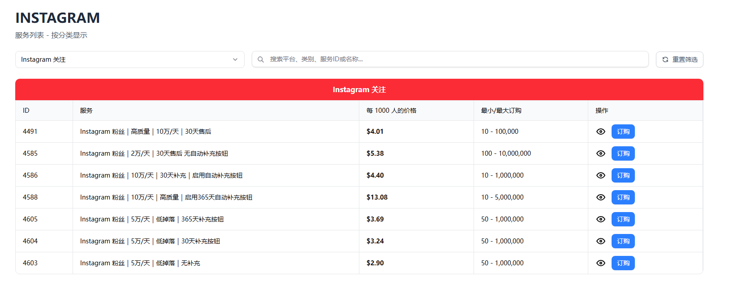Click the chevron arrow of category selector
The width and height of the screenshot is (733, 289).
click(235, 59)
